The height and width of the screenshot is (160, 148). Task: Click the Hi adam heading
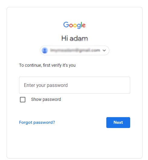click(x=75, y=38)
